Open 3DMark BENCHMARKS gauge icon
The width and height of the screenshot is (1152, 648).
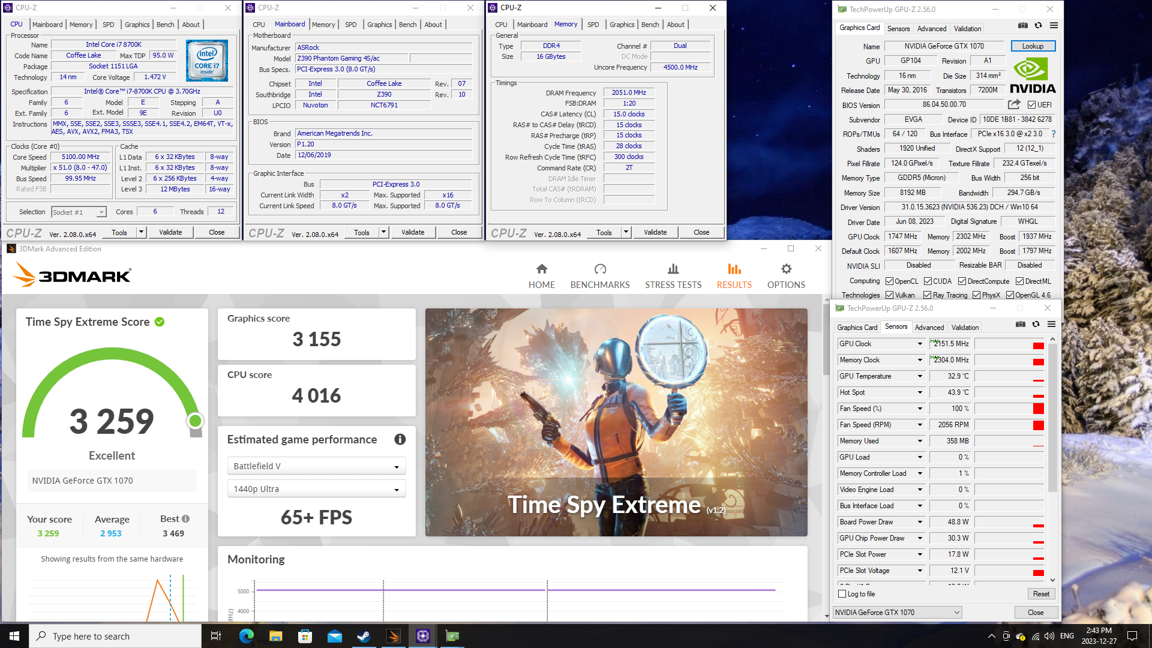coord(600,269)
